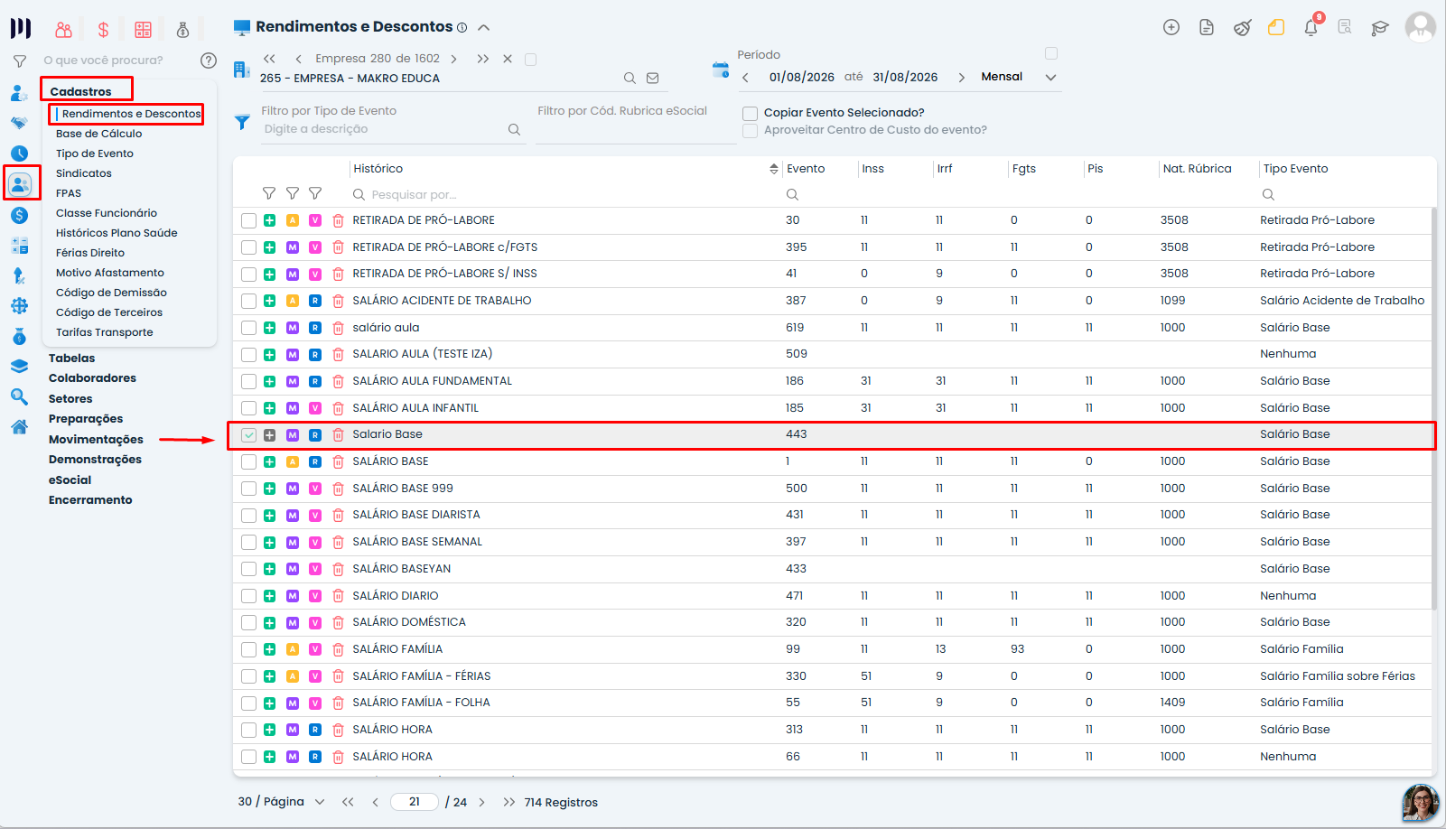Click the dollar sign module icon

pyautogui.click(x=103, y=30)
